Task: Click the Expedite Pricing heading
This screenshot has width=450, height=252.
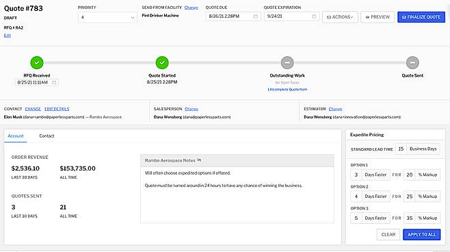Action: [367, 134]
